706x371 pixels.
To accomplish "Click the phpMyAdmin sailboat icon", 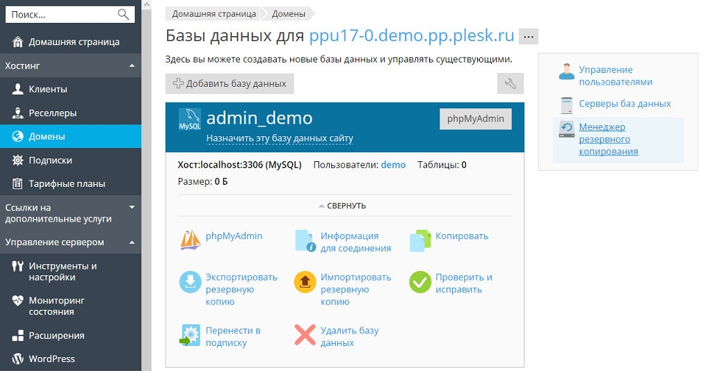I will coord(191,240).
